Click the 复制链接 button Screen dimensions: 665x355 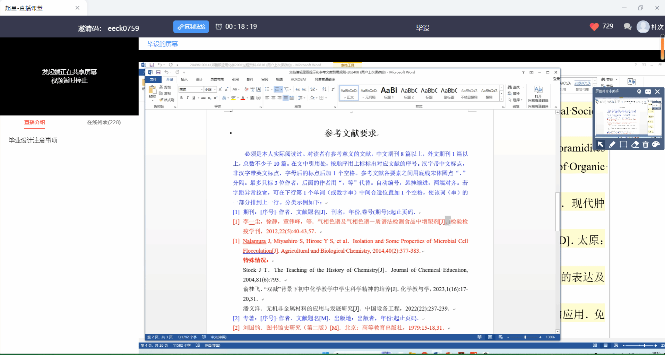[x=191, y=27]
